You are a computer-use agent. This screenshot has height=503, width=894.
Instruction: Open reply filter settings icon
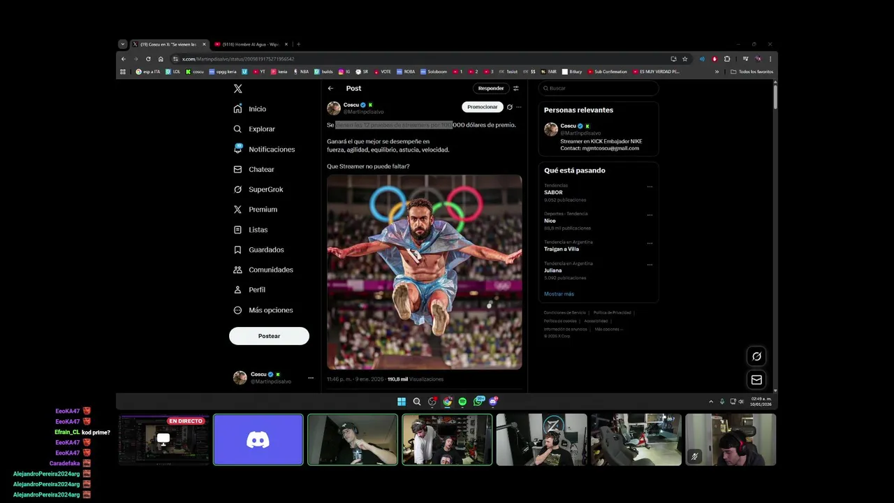pos(516,89)
